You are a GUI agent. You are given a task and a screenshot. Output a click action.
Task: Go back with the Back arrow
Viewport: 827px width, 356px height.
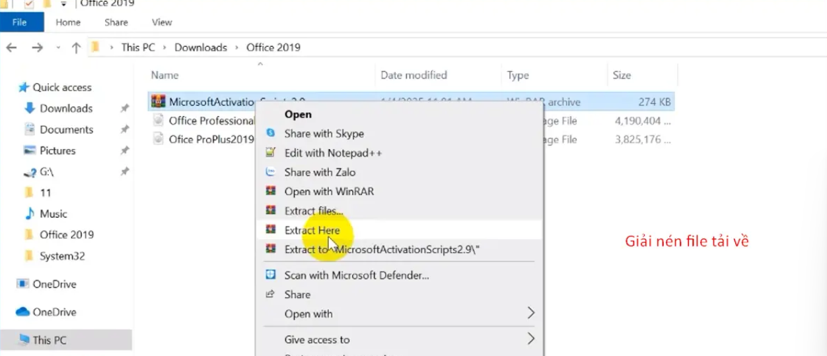pyautogui.click(x=11, y=47)
